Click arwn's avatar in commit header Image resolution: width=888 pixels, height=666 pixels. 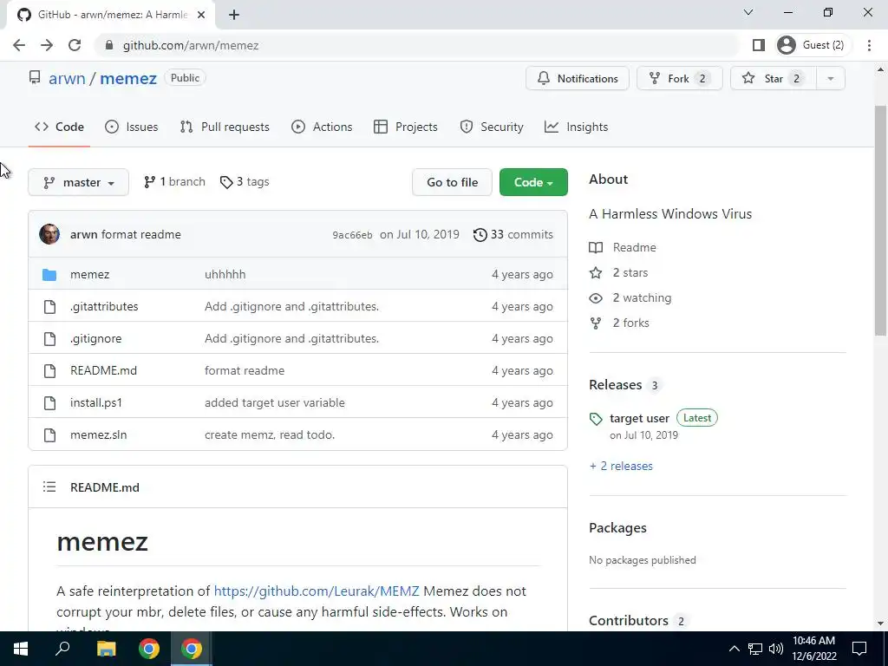pyautogui.click(x=49, y=234)
